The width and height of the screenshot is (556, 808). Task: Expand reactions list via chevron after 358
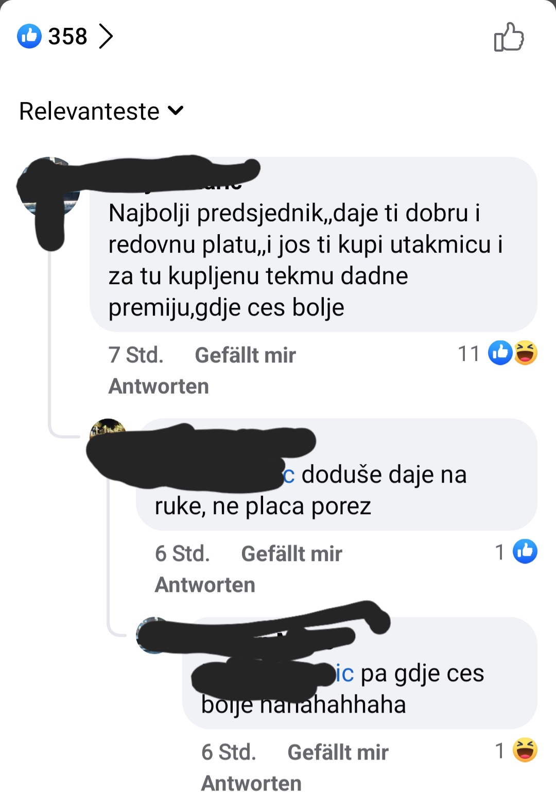(x=106, y=36)
